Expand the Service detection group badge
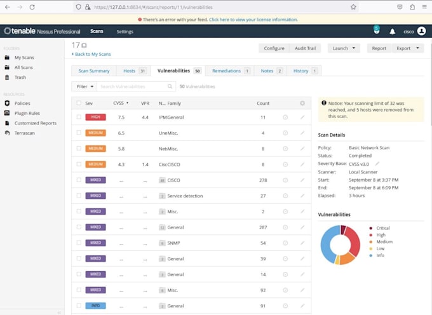 click(x=162, y=196)
